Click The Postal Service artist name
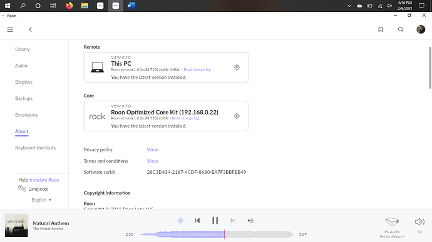The height and width of the screenshot is (242, 432). 48,229
